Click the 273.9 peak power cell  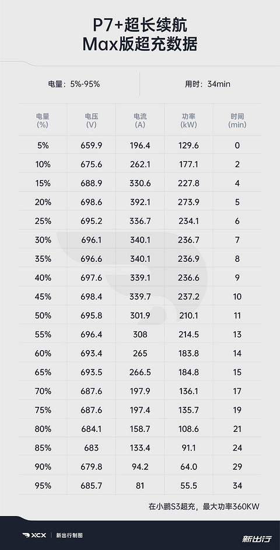188,202
